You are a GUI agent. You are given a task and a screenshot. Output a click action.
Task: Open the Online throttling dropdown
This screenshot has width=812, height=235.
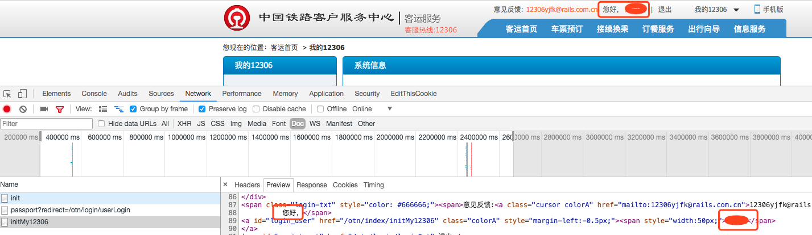click(x=373, y=109)
